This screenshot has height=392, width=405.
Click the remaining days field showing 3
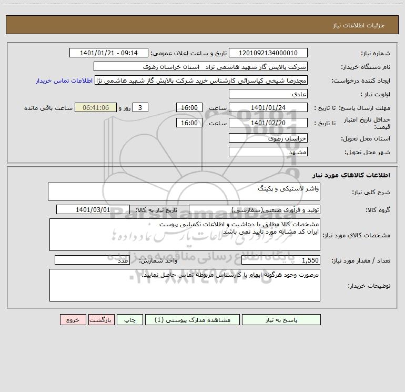click(140, 107)
